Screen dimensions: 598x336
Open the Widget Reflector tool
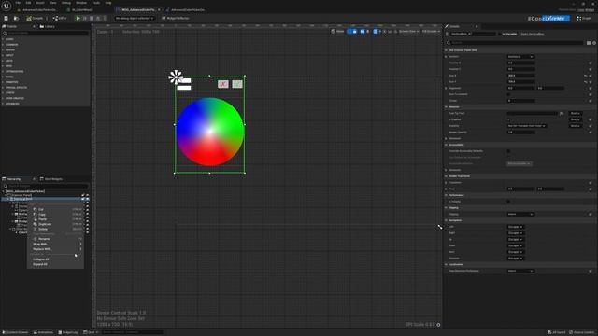click(x=176, y=18)
